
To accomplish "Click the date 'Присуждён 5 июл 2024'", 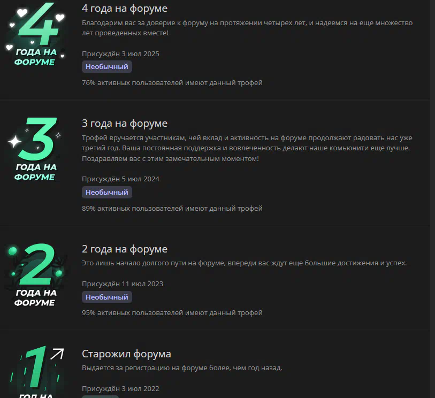I will [x=120, y=179].
